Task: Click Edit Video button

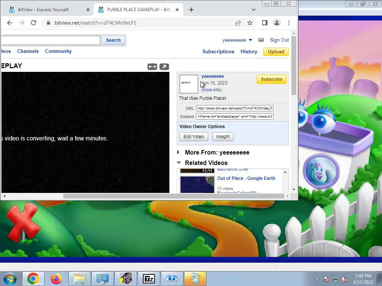Action: 194,137
